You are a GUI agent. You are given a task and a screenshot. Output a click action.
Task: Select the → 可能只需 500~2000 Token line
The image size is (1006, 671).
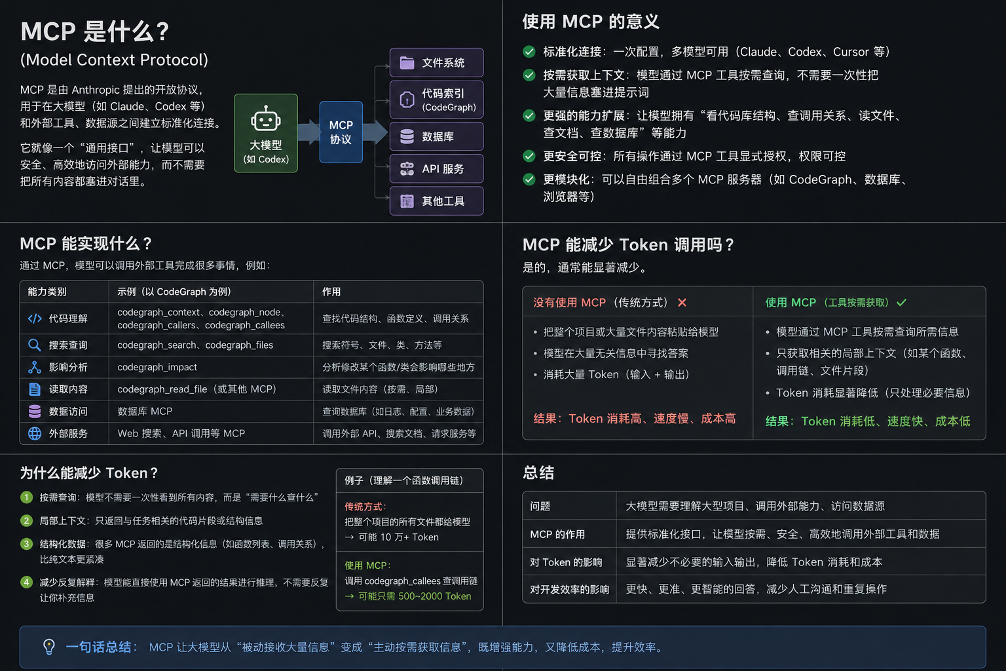pos(408,596)
